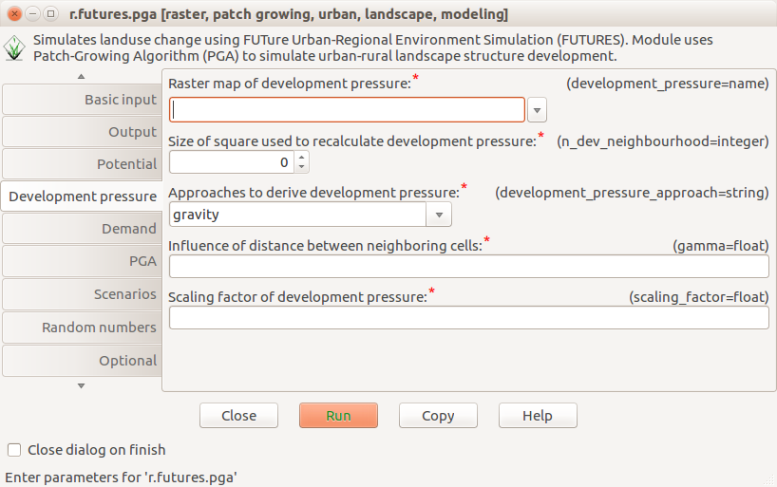The image size is (777, 487).
Task: Select the Demand tab
Action: pos(83,229)
